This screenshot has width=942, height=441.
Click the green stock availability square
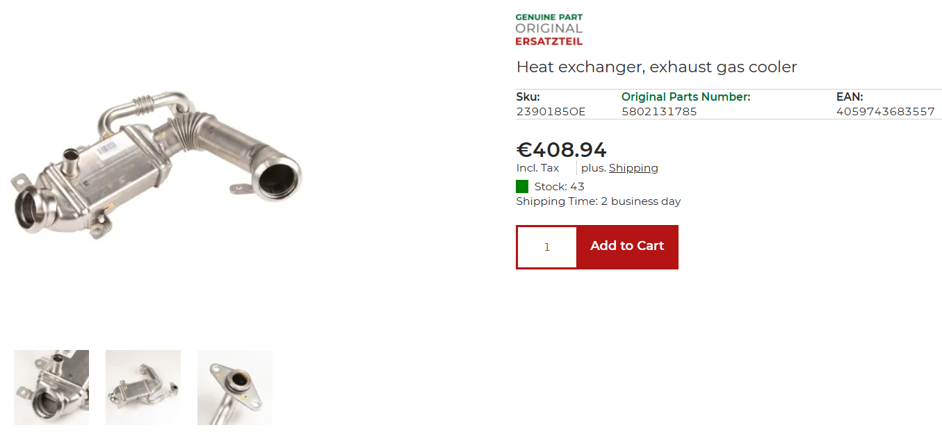pos(522,187)
